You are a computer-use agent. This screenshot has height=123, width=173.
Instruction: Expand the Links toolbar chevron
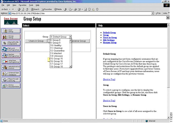[169, 13]
